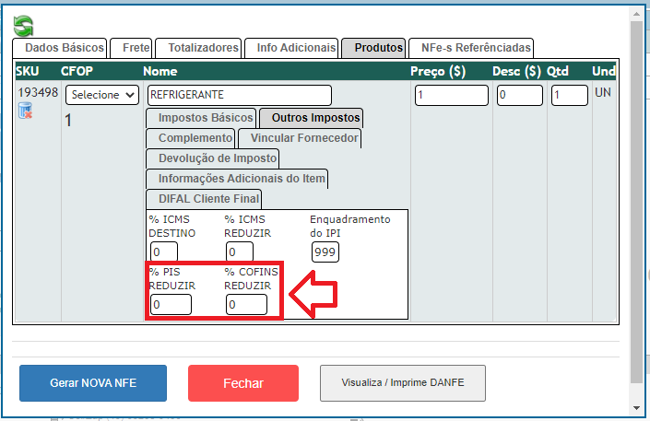The width and height of the screenshot is (650, 421).
Task: Click the % ICMS DESTINO field
Action: coord(164,251)
